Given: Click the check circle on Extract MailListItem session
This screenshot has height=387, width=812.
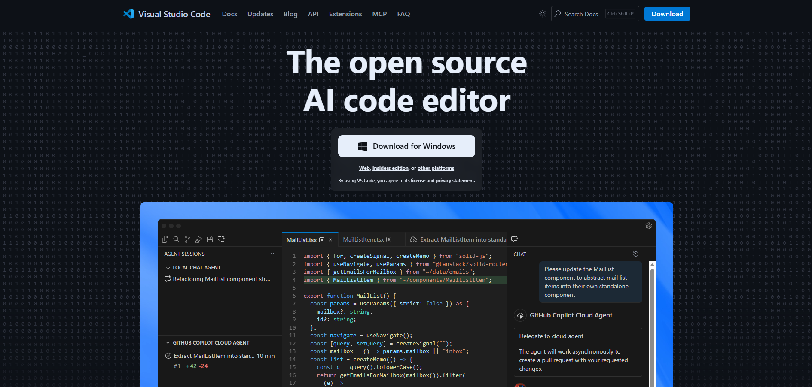Looking at the screenshot, I should (168, 356).
